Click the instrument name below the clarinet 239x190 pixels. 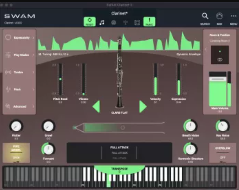[x=119, y=112]
